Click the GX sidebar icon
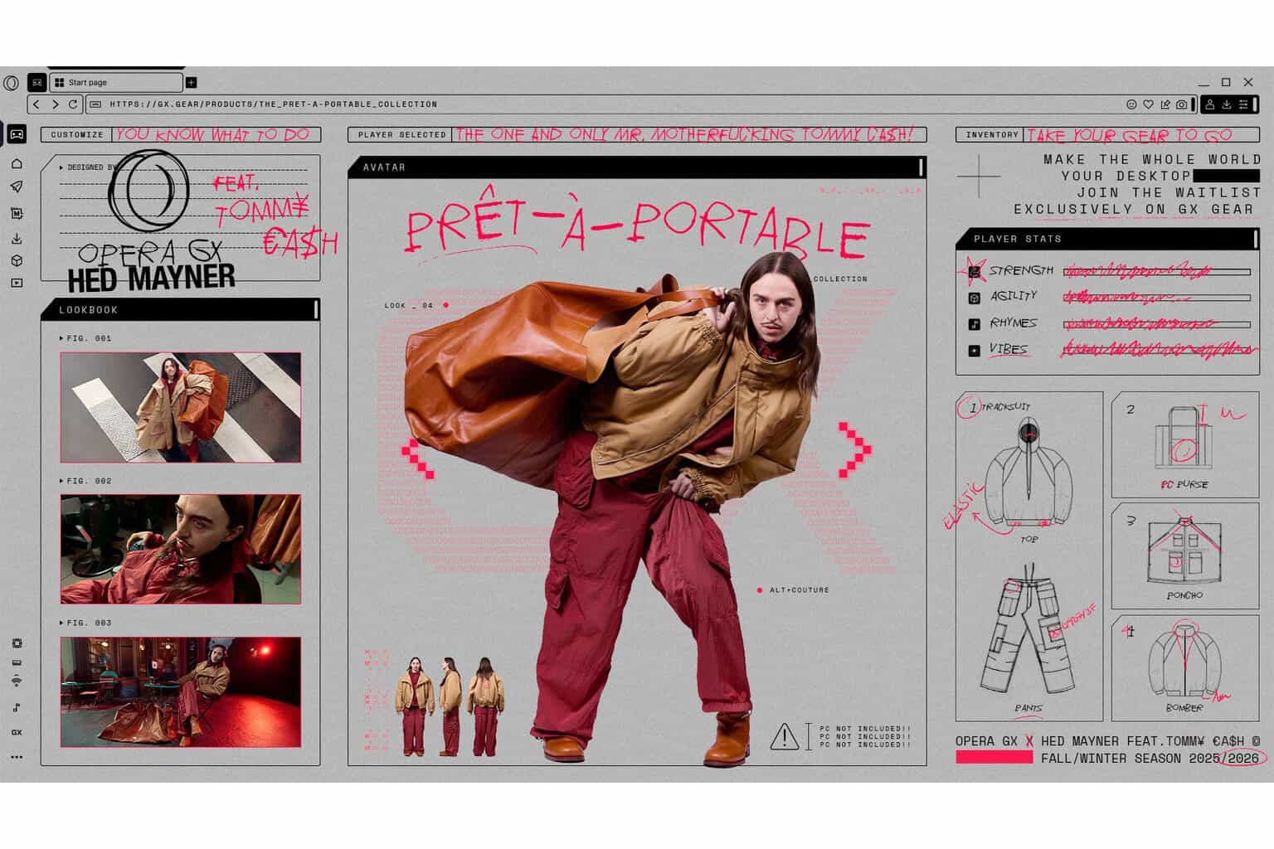The image size is (1274, 849). (x=17, y=733)
